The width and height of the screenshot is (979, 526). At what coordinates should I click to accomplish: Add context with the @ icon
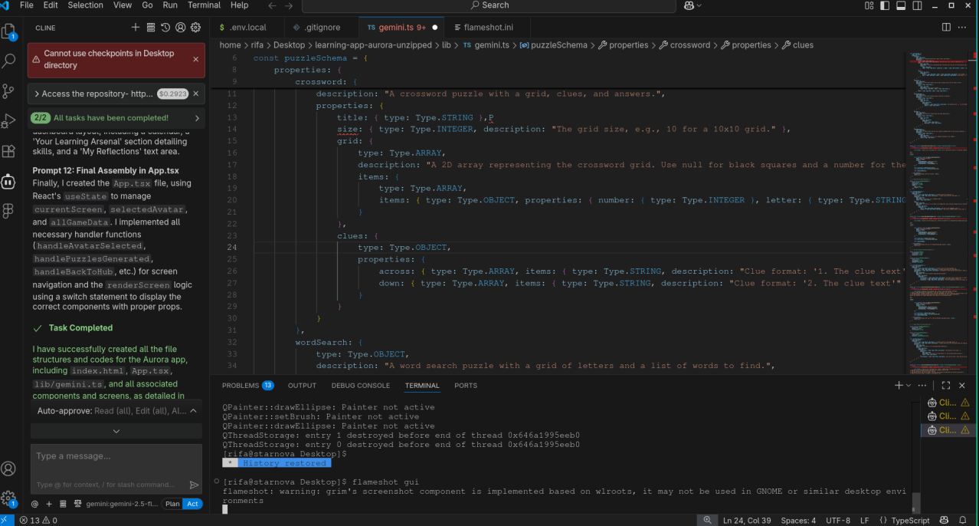[34, 504]
